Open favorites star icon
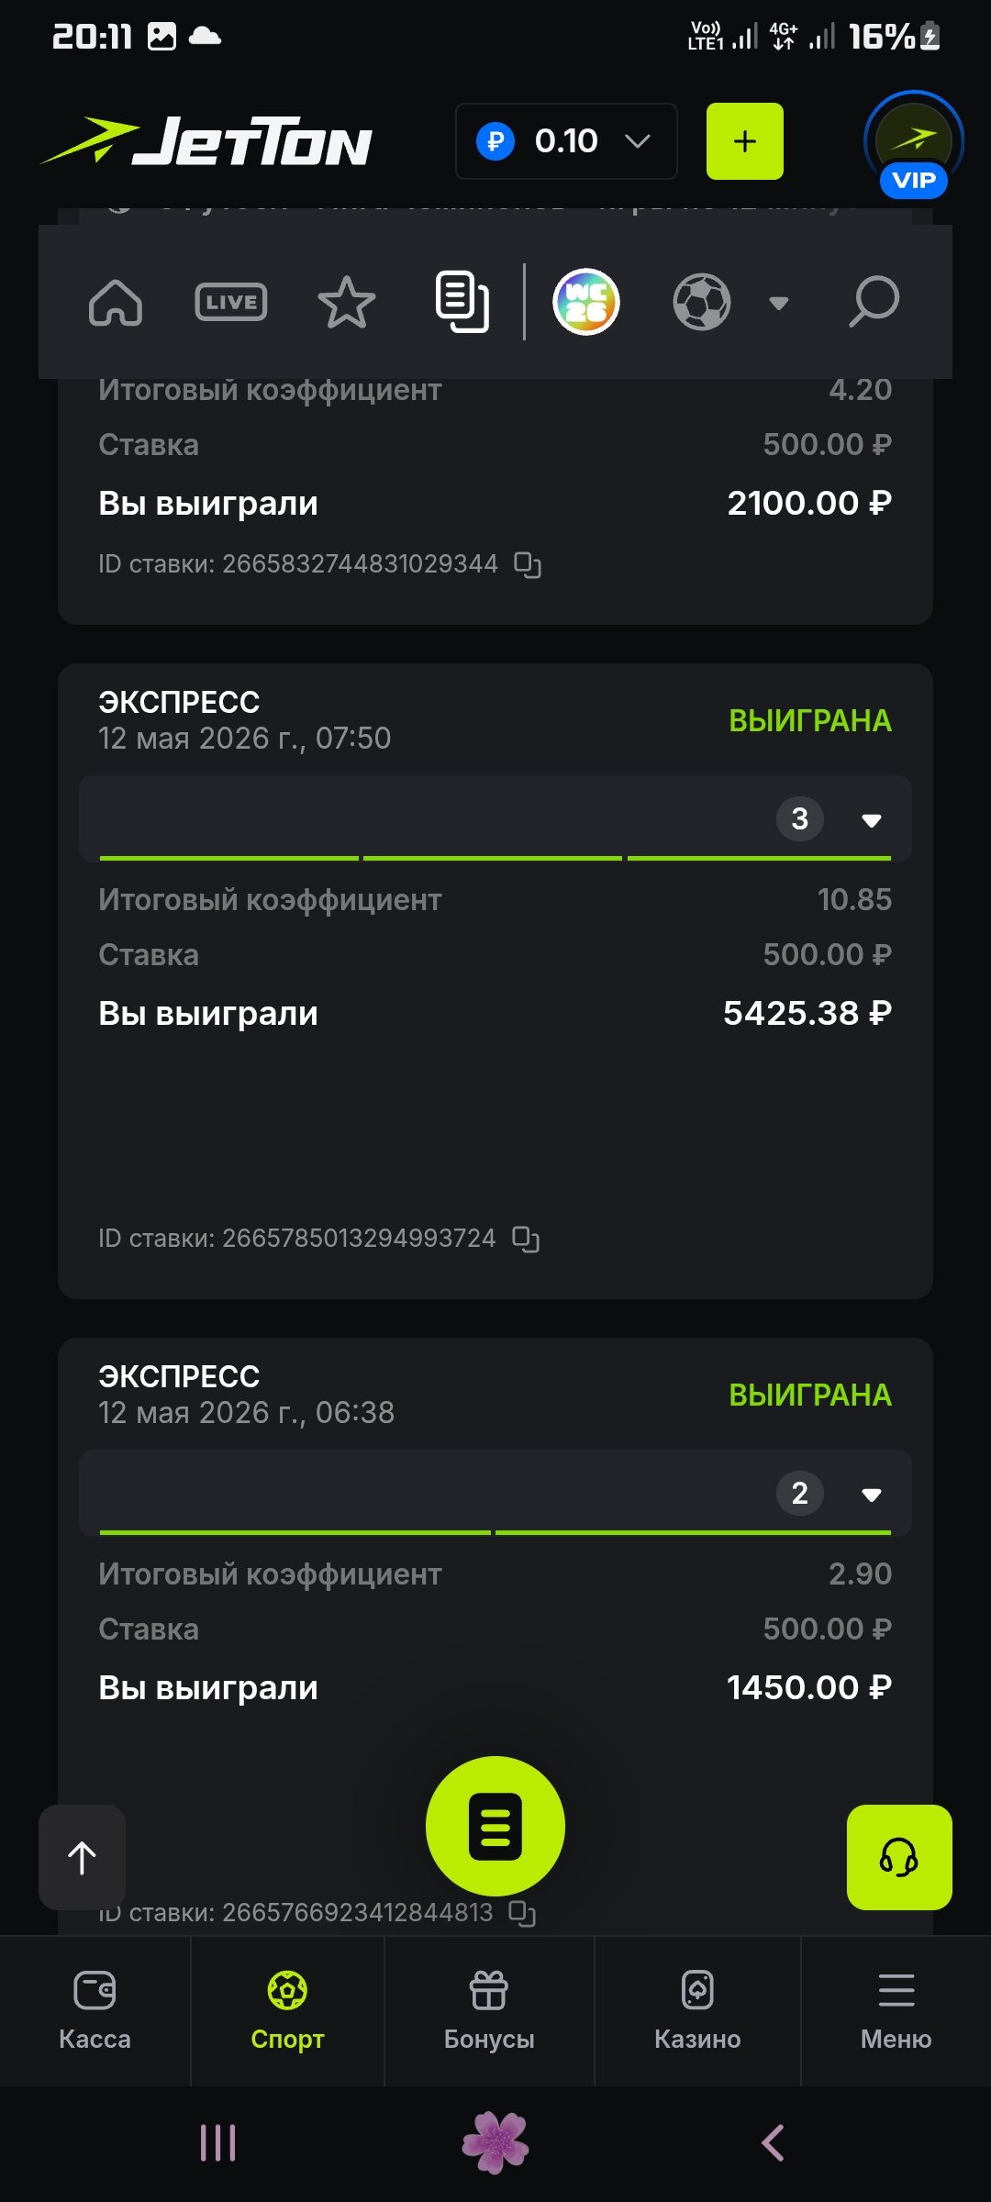This screenshot has height=2202, width=991. click(x=347, y=302)
